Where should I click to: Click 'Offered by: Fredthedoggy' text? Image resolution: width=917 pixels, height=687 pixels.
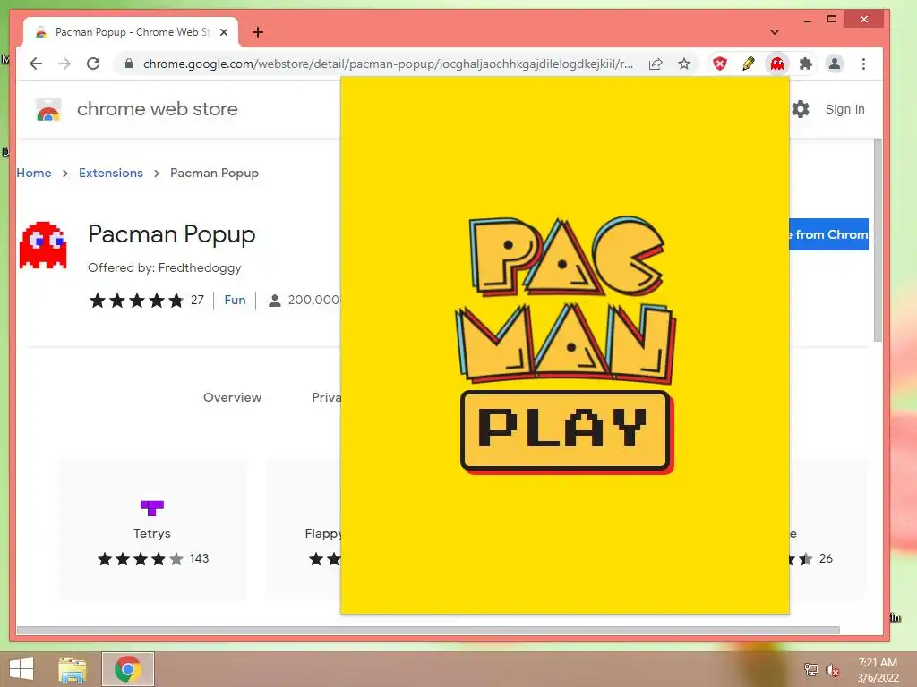click(165, 268)
